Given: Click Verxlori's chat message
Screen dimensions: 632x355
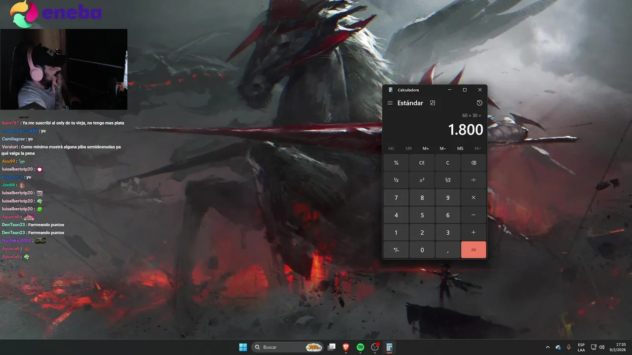Looking at the screenshot, I should tap(62, 150).
